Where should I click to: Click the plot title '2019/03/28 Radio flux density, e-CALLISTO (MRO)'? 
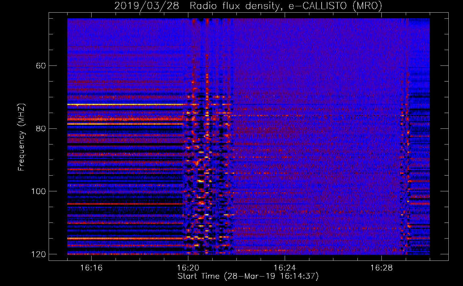tap(248, 6)
